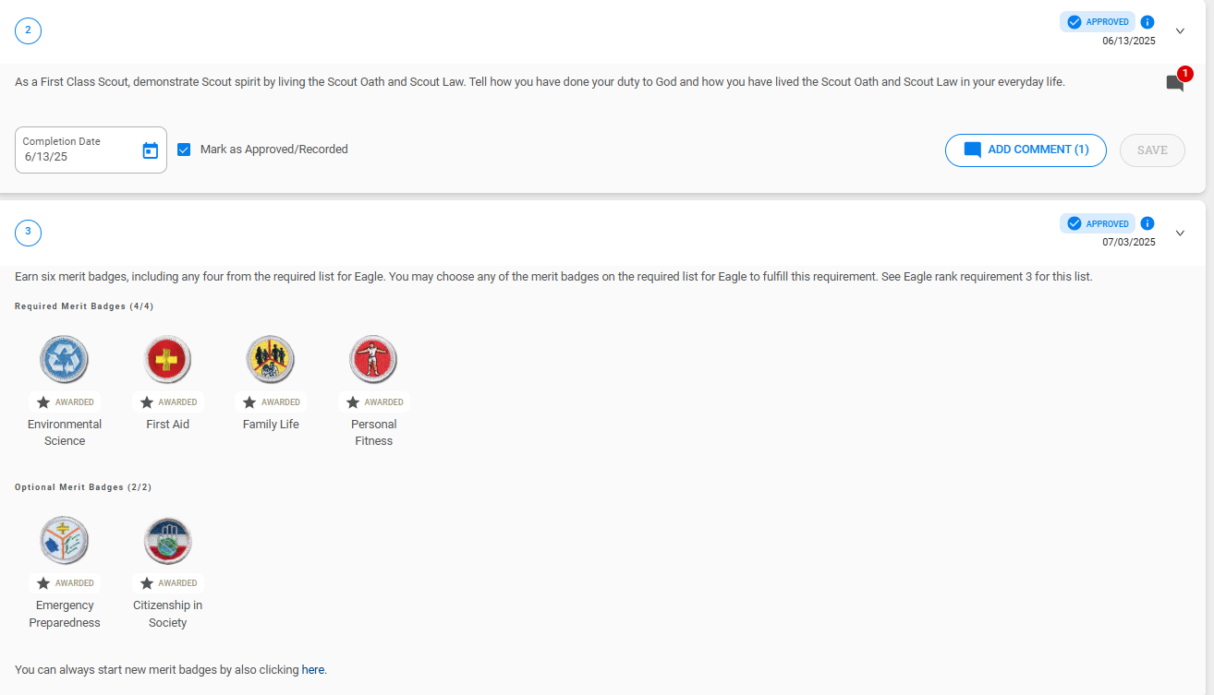
Task: Click the requirement number 2 circle
Action: click(28, 30)
